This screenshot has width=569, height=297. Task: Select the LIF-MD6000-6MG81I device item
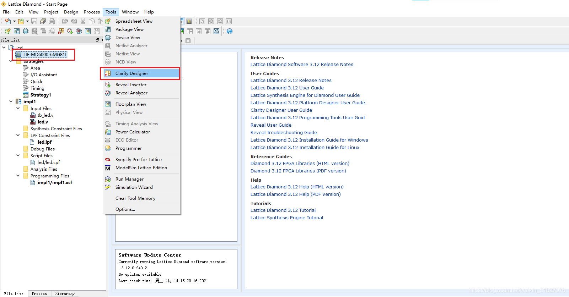click(x=45, y=54)
